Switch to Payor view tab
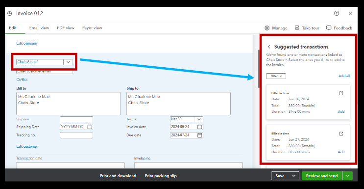 [92, 28]
